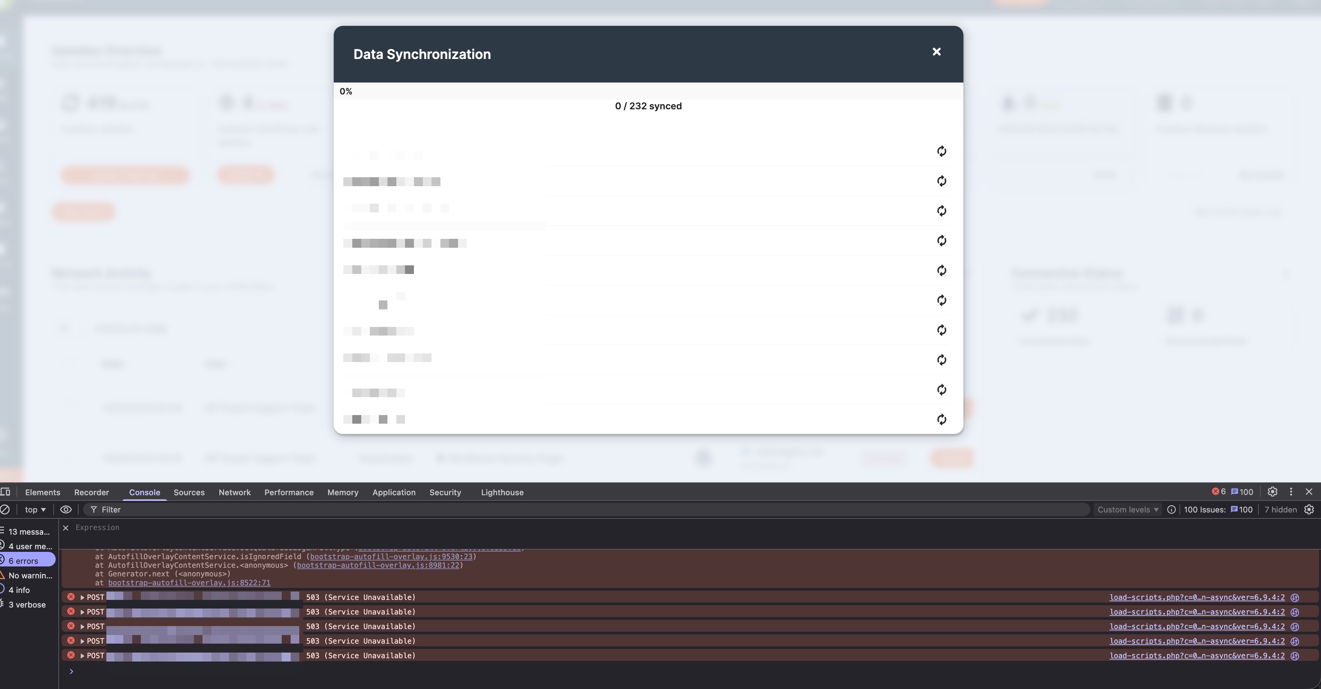Open console settings gear beside hidden count
This screenshot has width=1321, height=689.
pyautogui.click(x=1309, y=509)
